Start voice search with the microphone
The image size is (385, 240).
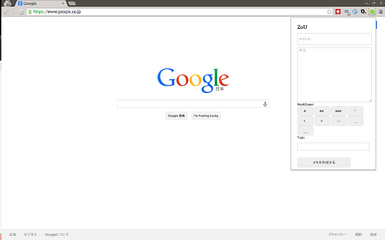[265, 104]
